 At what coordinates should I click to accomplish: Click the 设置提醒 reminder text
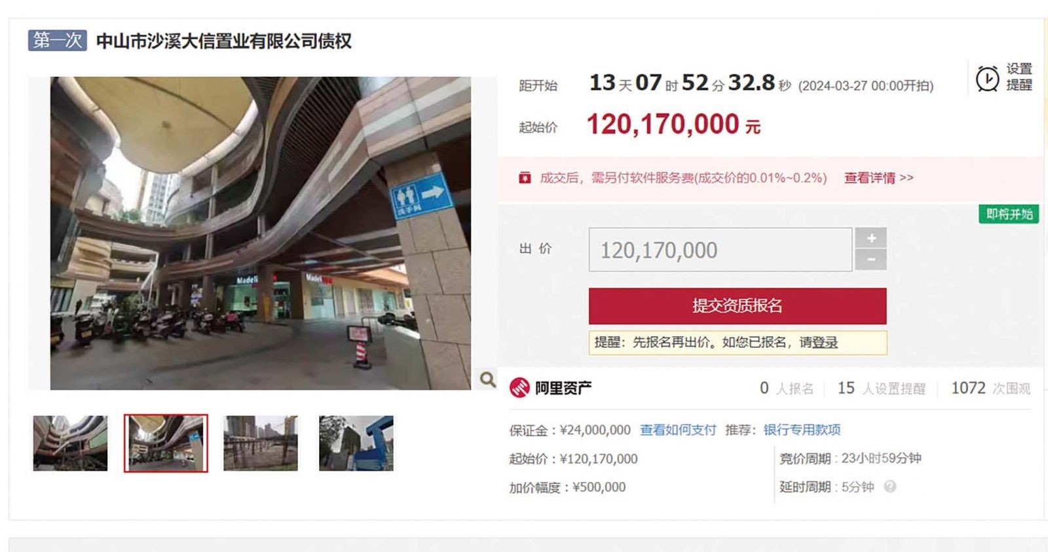tap(1019, 77)
